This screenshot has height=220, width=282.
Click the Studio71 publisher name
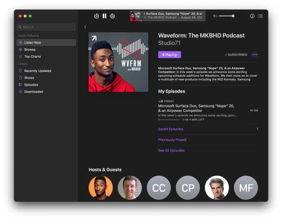coord(169,43)
